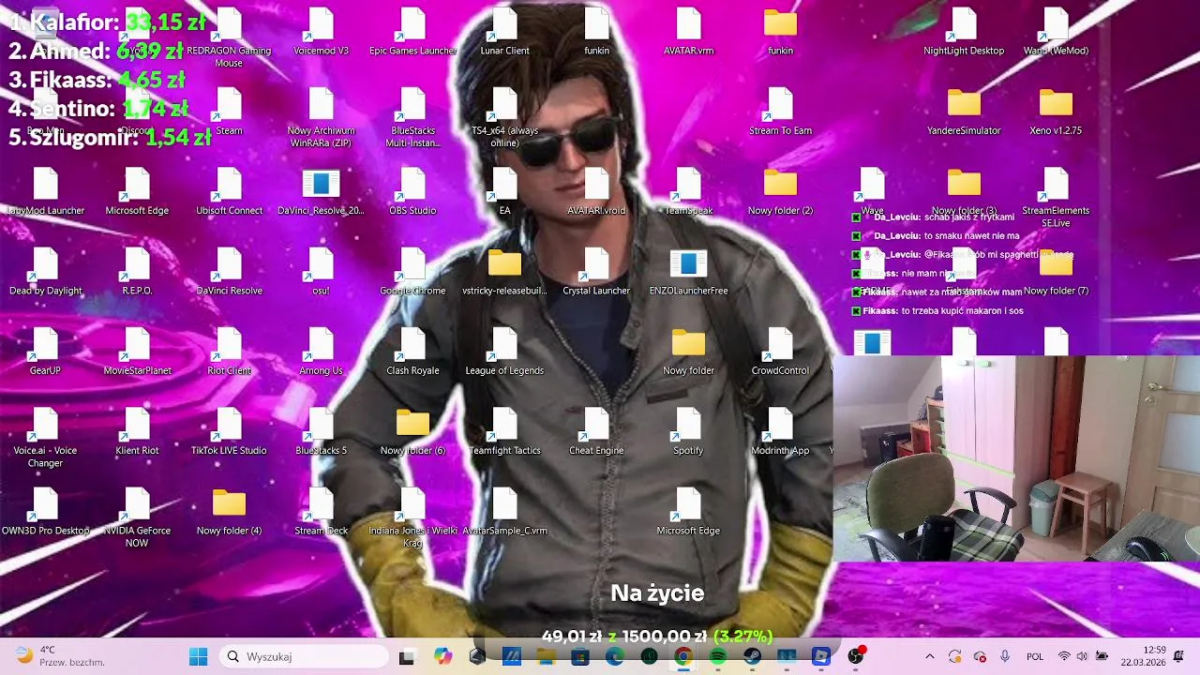Open the Voice.ai - Voice Changer shortcut
This screenshot has height=675, width=1200.
point(45,437)
